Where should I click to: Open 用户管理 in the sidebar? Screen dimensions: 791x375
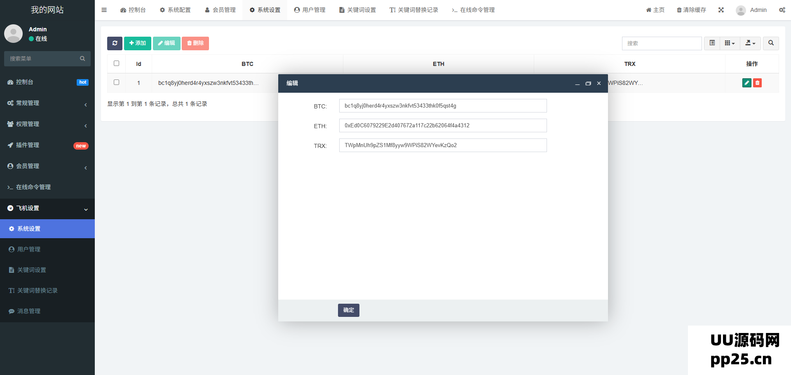pyautogui.click(x=29, y=249)
